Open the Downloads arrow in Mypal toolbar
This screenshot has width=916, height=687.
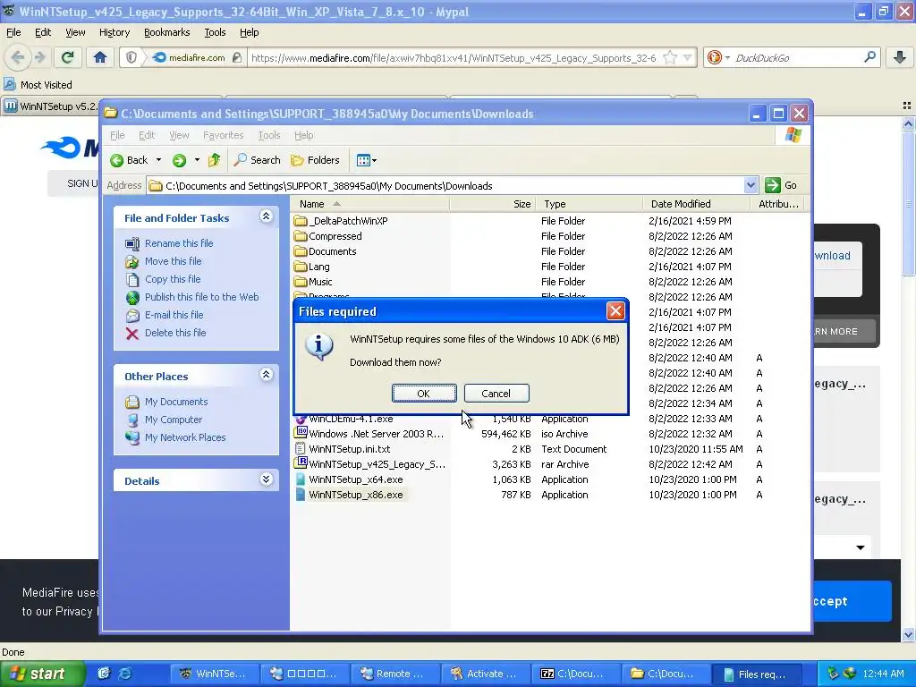(x=900, y=57)
